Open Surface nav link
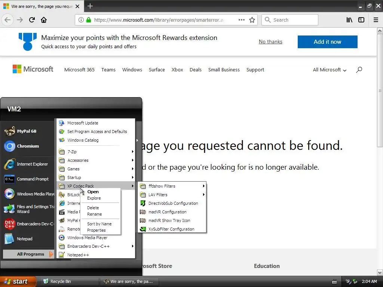This screenshot has height=287, width=383. click(x=157, y=70)
